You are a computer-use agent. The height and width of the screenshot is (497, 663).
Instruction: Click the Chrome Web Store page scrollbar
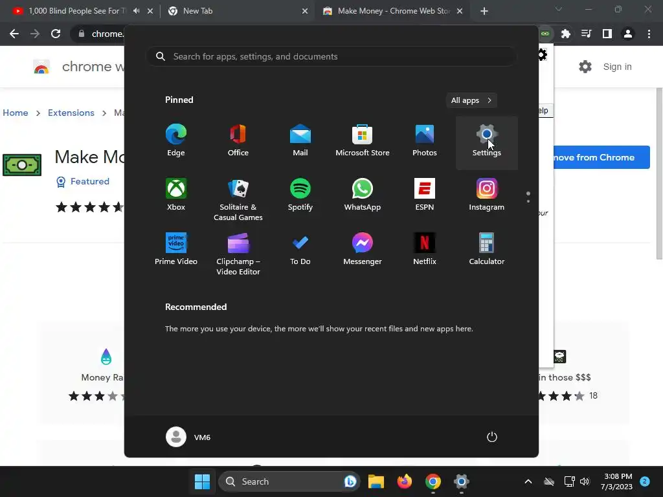point(659,173)
